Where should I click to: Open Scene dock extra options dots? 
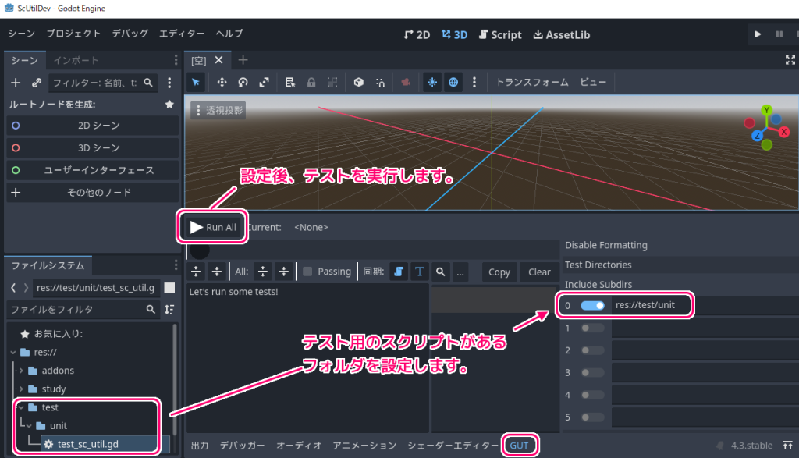point(169,83)
